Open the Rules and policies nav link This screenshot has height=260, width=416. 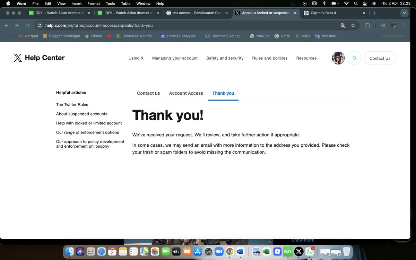(x=270, y=58)
